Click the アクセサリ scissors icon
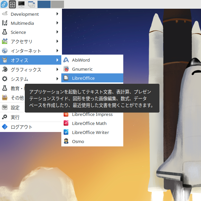Image resolution: width=201 pixels, height=201 pixels. point(5,41)
